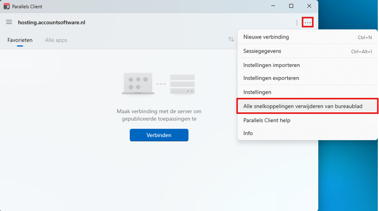Open Sessiegegevens menu entry

click(x=308, y=51)
